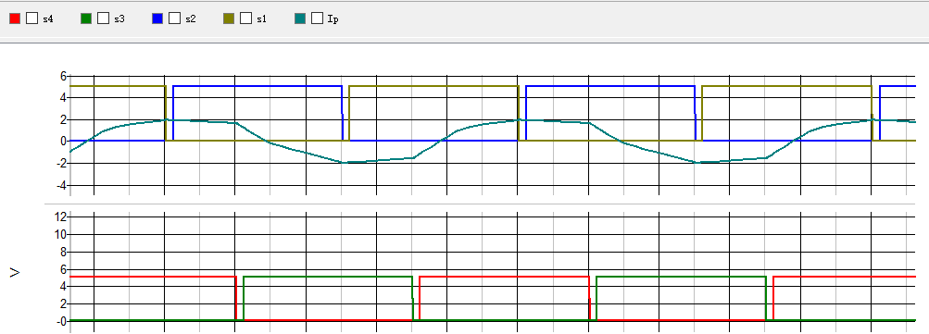Select the s3 legend label
This screenshot has width=929, height=334.
click(x=119, y=19)
